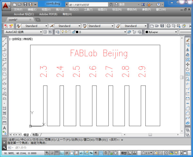Viewport: 193px width, 157px height.
Task: Click Make Object's Layer Current icon
Action: coord(129,32)
